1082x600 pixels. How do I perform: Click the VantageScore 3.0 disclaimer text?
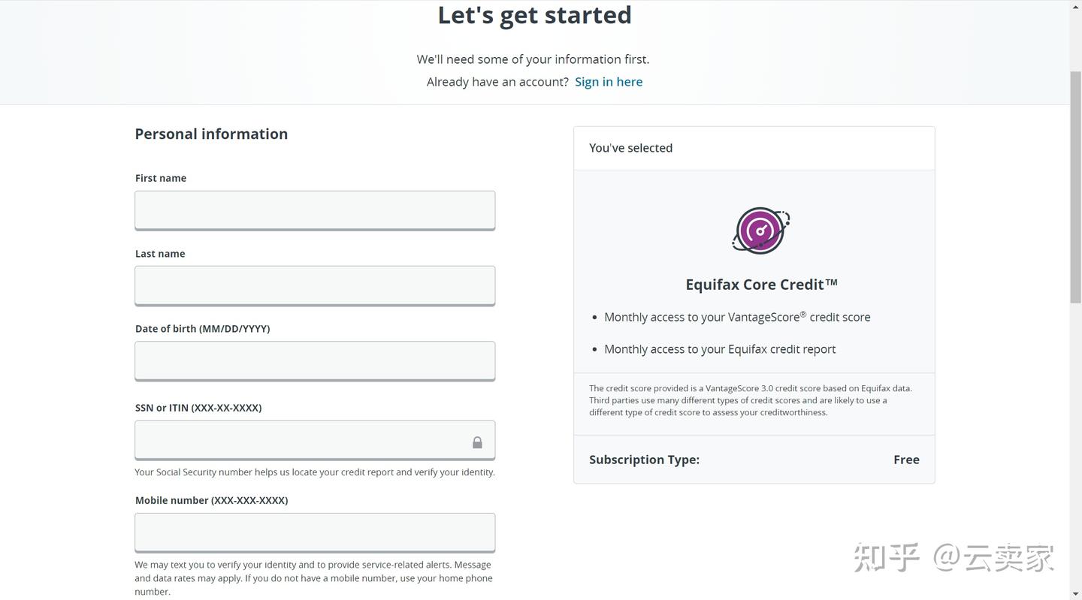(750, 400)
